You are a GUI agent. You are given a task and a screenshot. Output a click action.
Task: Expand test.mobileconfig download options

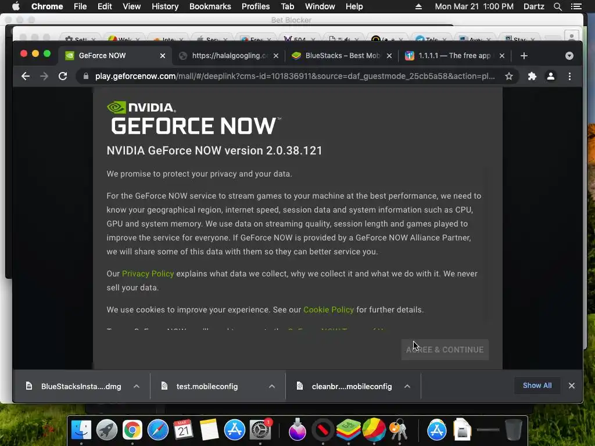point(272,386)
